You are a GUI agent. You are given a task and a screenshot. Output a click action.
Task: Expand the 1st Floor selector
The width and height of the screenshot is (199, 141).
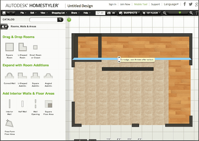click(151, 13)
